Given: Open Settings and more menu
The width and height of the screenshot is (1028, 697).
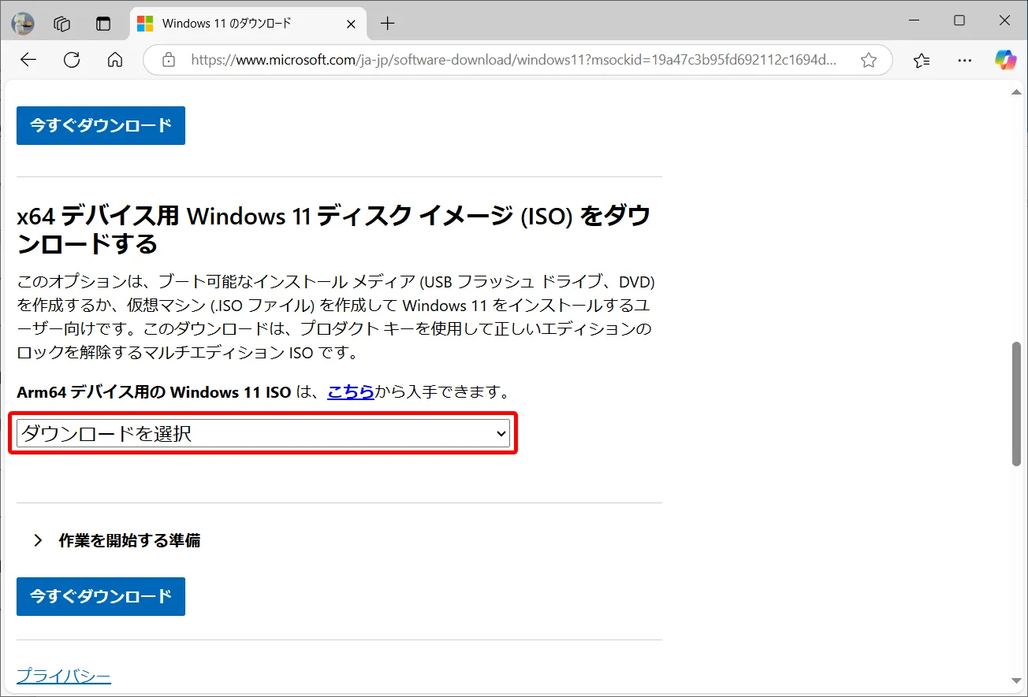Looking at the screenshot, I should [964, 60].
